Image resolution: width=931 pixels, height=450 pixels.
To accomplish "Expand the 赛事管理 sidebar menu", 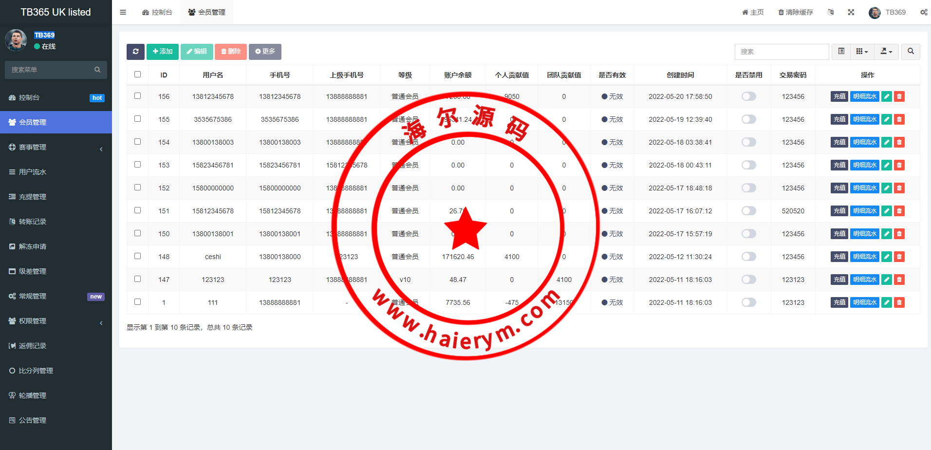I will click(56, 147).
